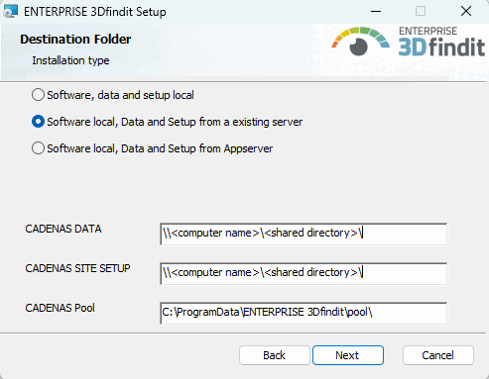489x379 pixels.
Task: Click the installer icon in title bar
Action: pyautogui.click(x=10, y=12)
